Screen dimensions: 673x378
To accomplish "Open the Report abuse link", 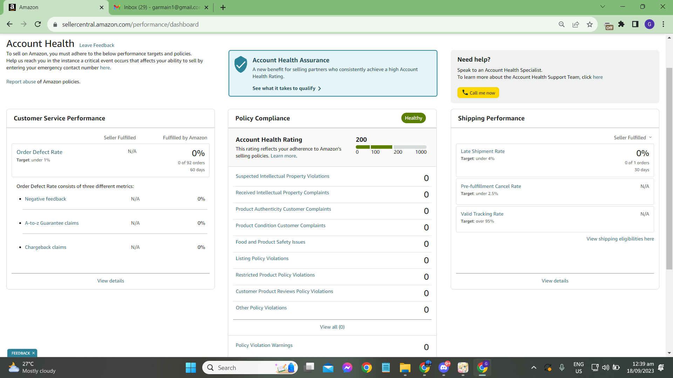I will click(x=21, y=82).
